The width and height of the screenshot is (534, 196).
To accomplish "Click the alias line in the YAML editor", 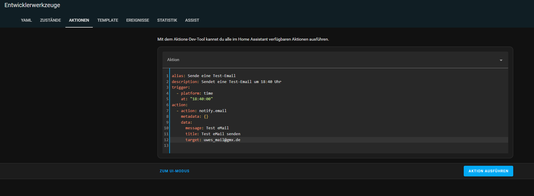I will [x=204, y=76].
